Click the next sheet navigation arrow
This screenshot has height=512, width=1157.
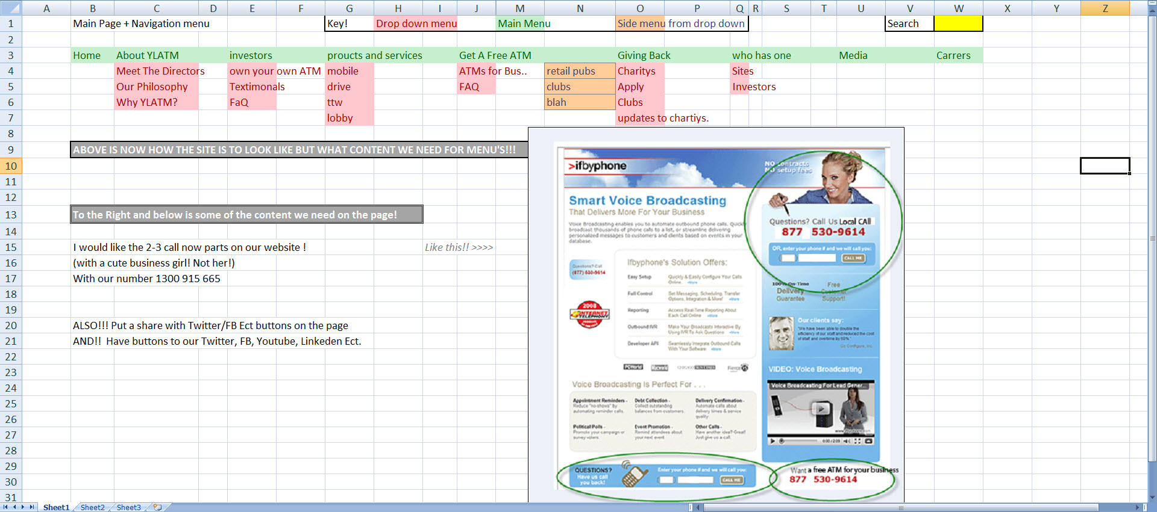pyautogui.click(x=24, y=507)
